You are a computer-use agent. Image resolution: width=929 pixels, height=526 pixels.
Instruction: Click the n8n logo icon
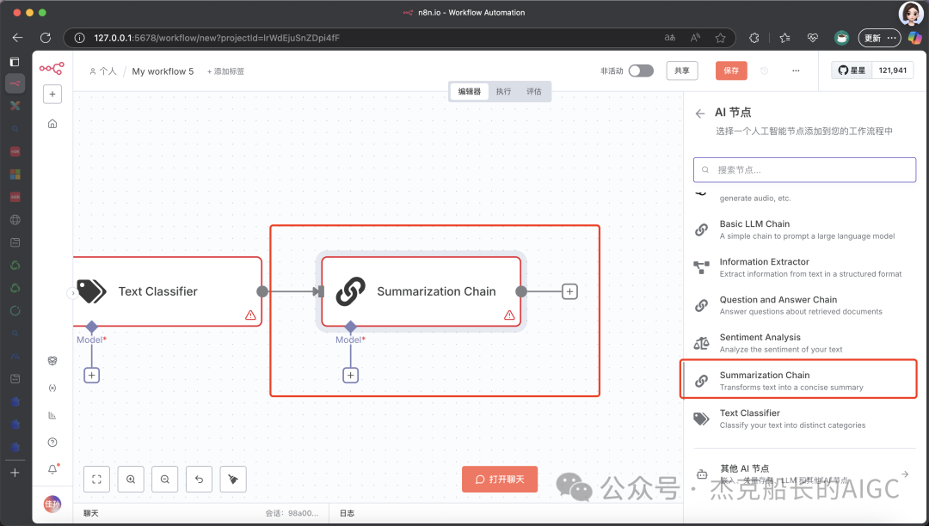(52, 69)
